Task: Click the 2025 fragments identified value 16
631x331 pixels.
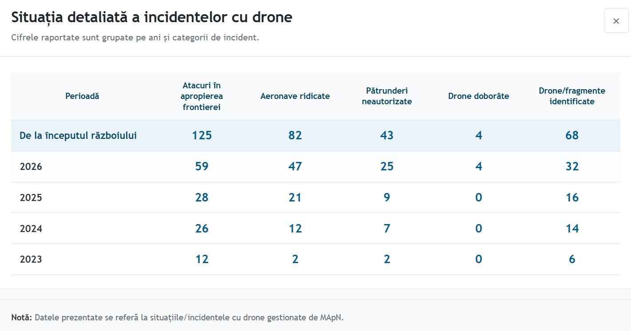Action: 572,197
